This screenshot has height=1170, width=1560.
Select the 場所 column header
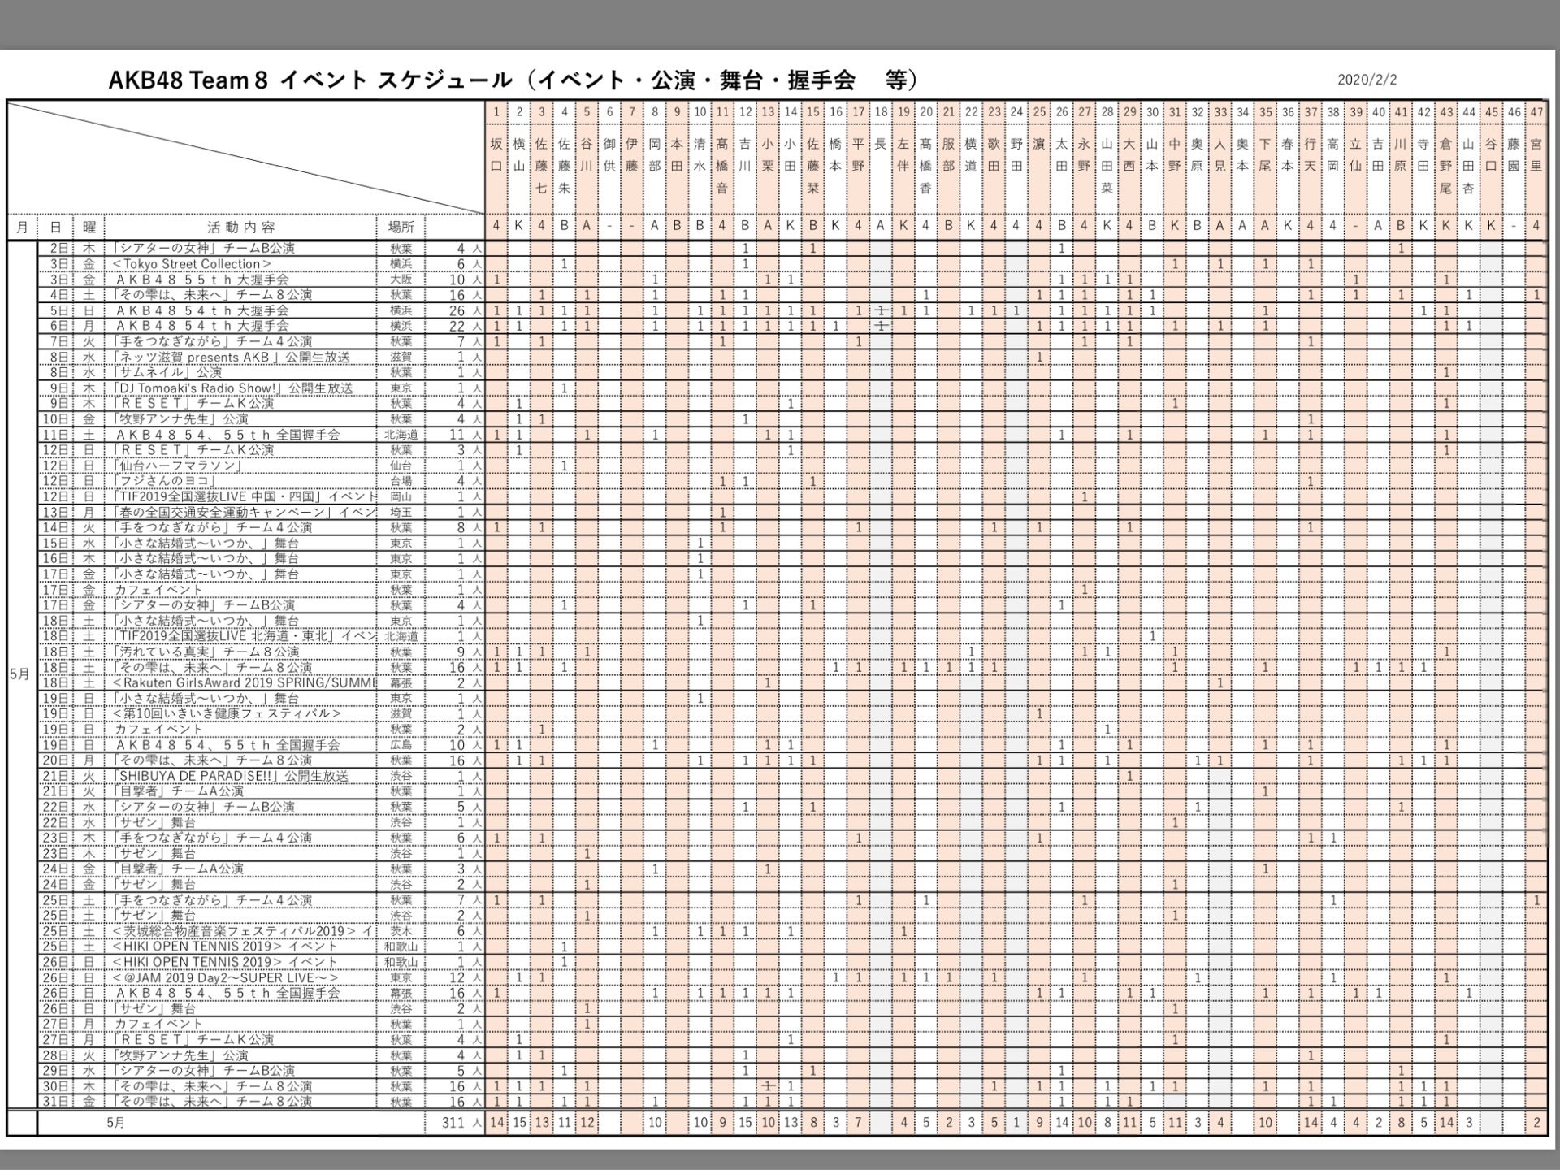[x=401, y=227]
